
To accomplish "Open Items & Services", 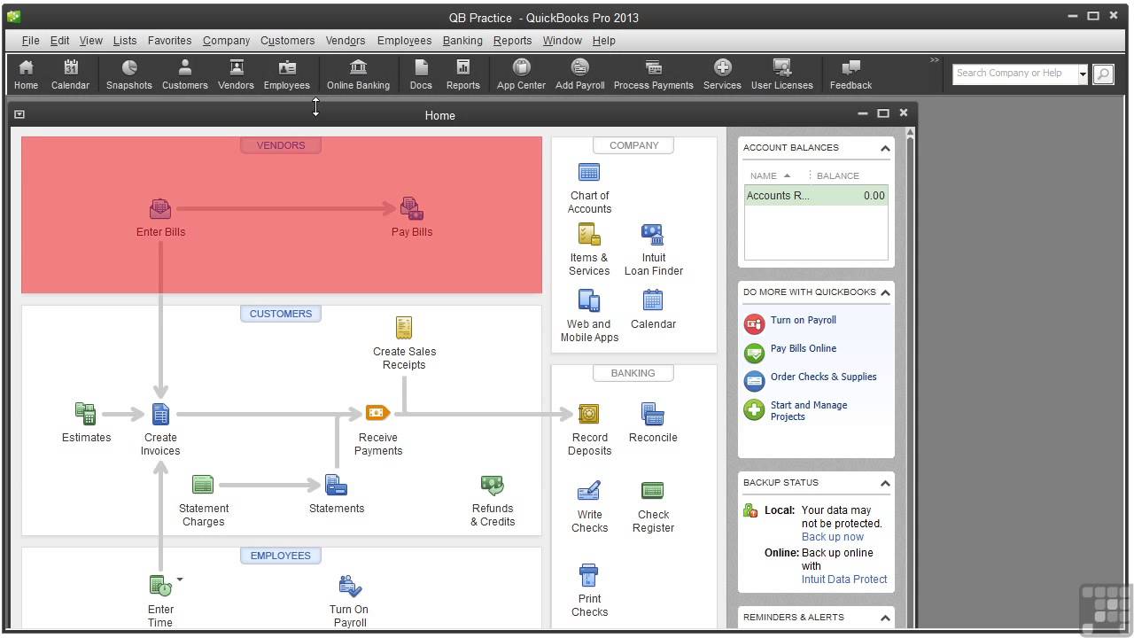I will click(589, 234).
